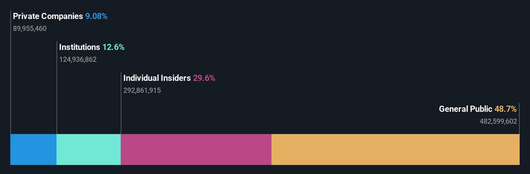The width and height of the screenshot is (530, 174).
Task: Click the 12.6% percentage value
Action: pyautogui.click(x=113, y=47)
